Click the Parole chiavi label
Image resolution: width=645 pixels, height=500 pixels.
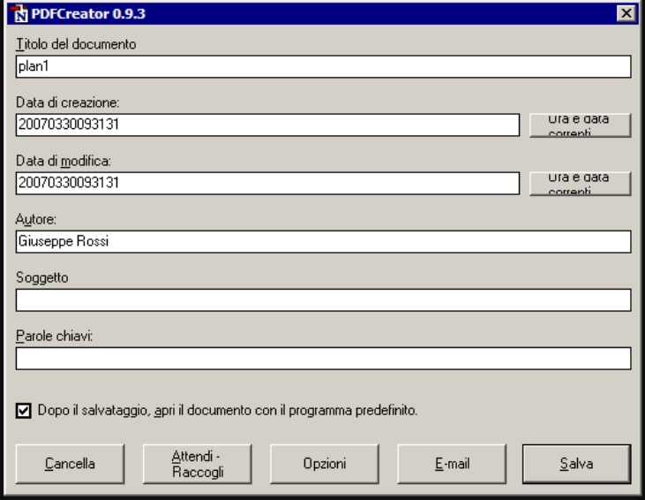pos(55,336)
